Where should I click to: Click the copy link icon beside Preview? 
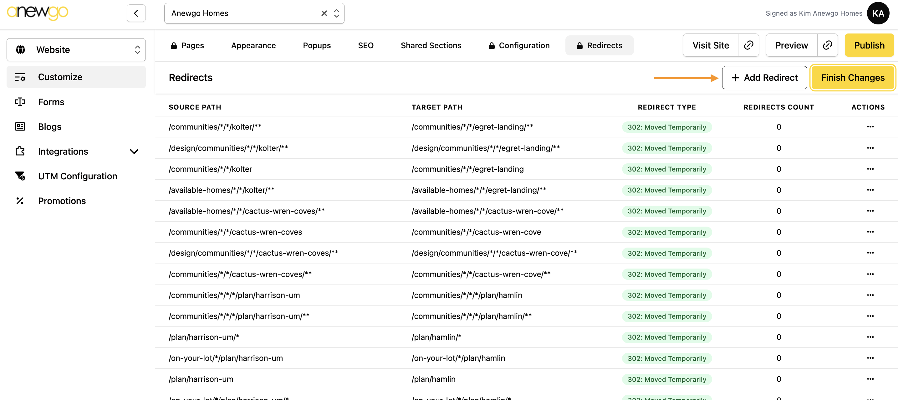click(827, 45)
